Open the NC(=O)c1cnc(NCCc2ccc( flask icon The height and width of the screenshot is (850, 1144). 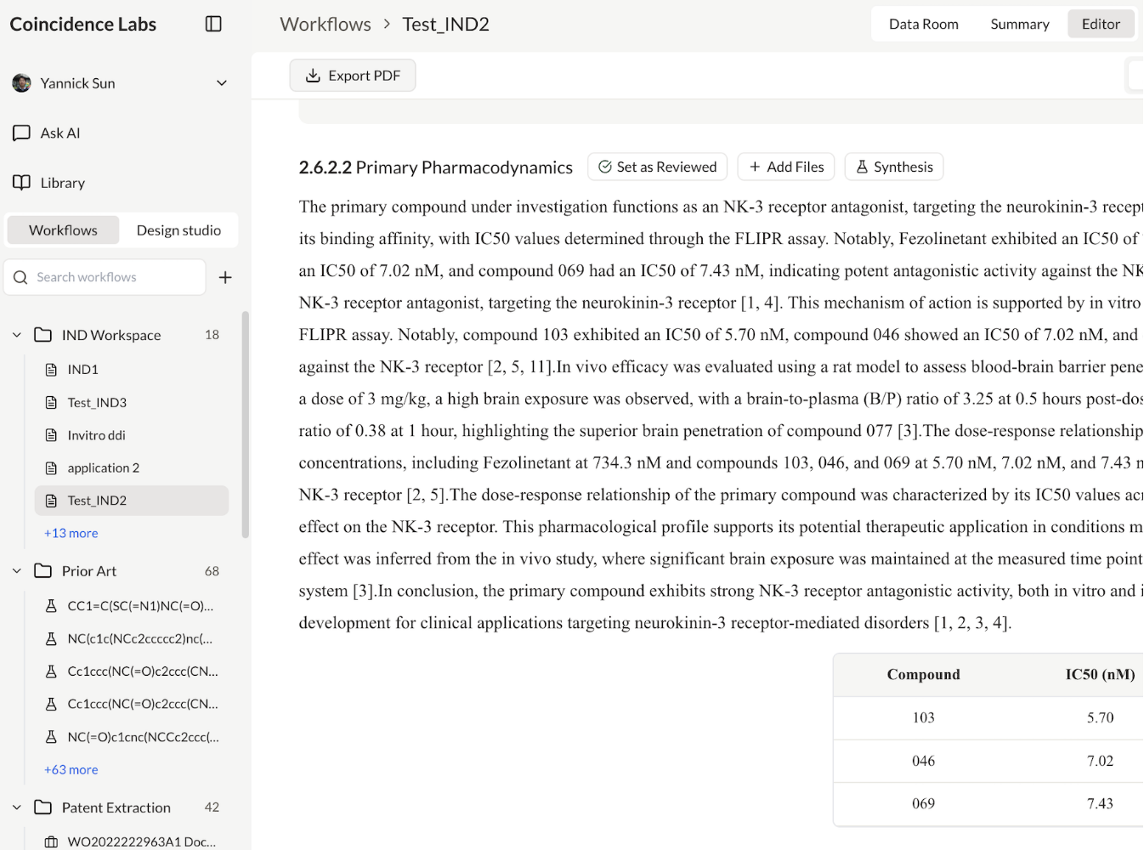pyautogui.click(x=51, y=737)
